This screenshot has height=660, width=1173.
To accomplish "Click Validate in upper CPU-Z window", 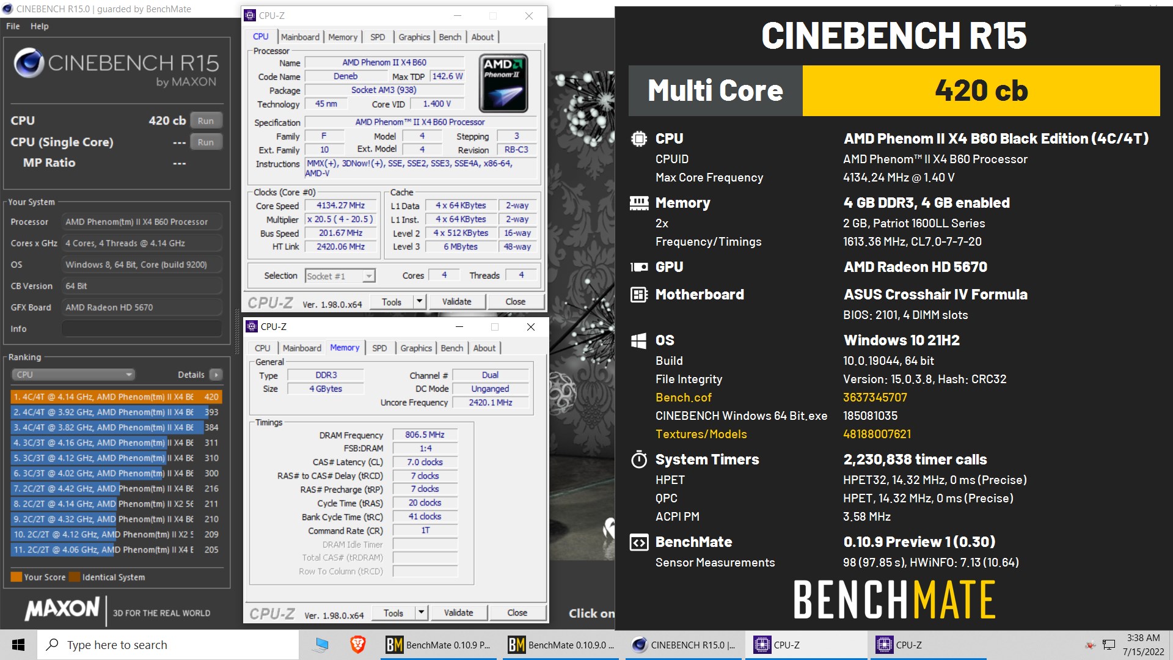I will pos(456,301).
